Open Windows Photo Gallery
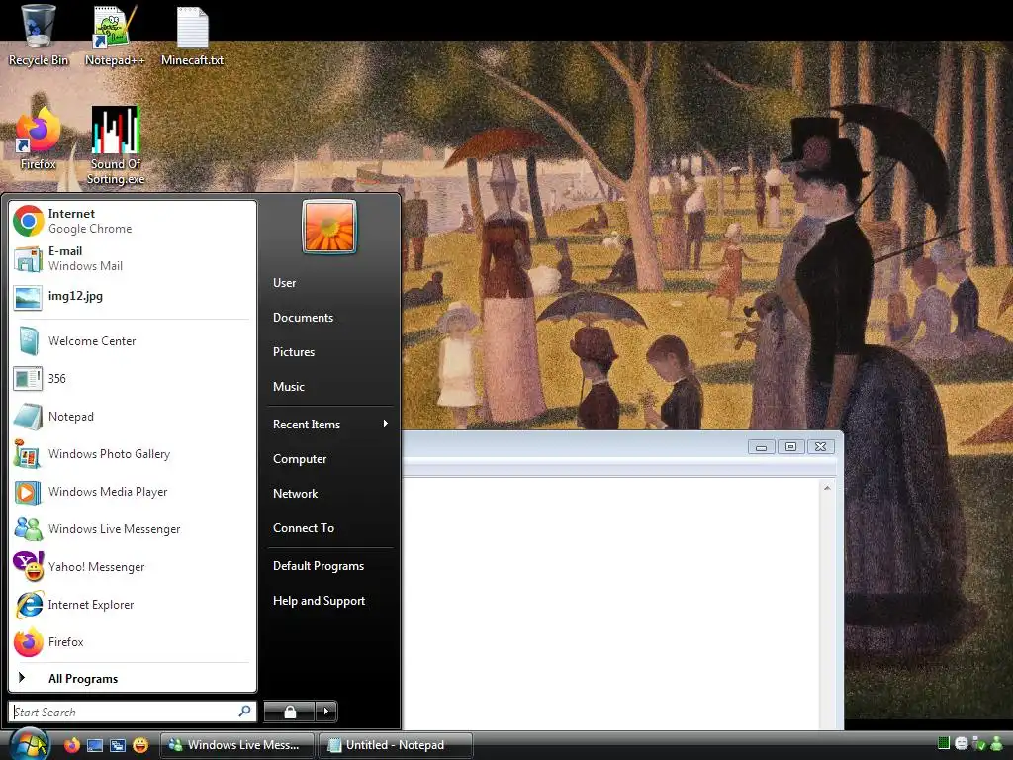The image size is (1013, 760). 132,454
